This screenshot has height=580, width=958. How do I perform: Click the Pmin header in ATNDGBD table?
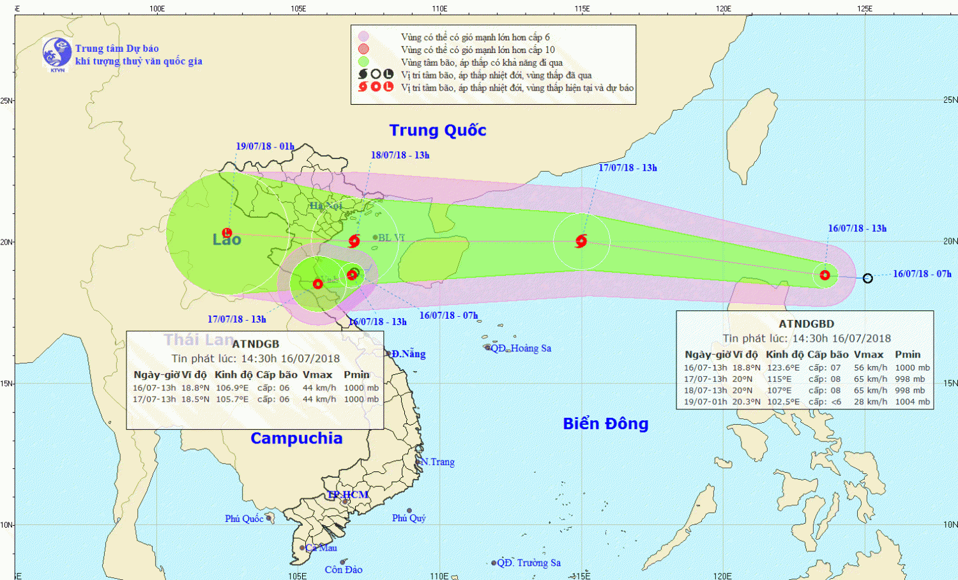coord(908,355)
